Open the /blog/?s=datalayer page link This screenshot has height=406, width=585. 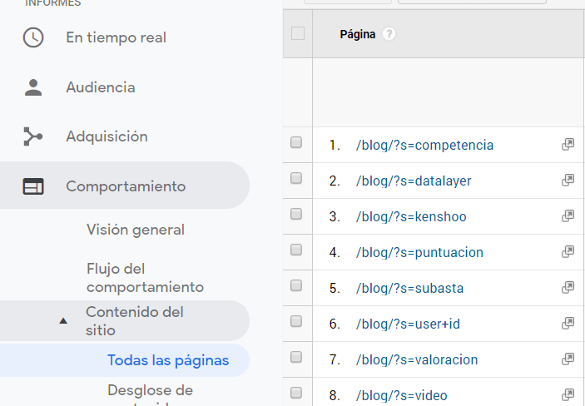coord(414,181)
